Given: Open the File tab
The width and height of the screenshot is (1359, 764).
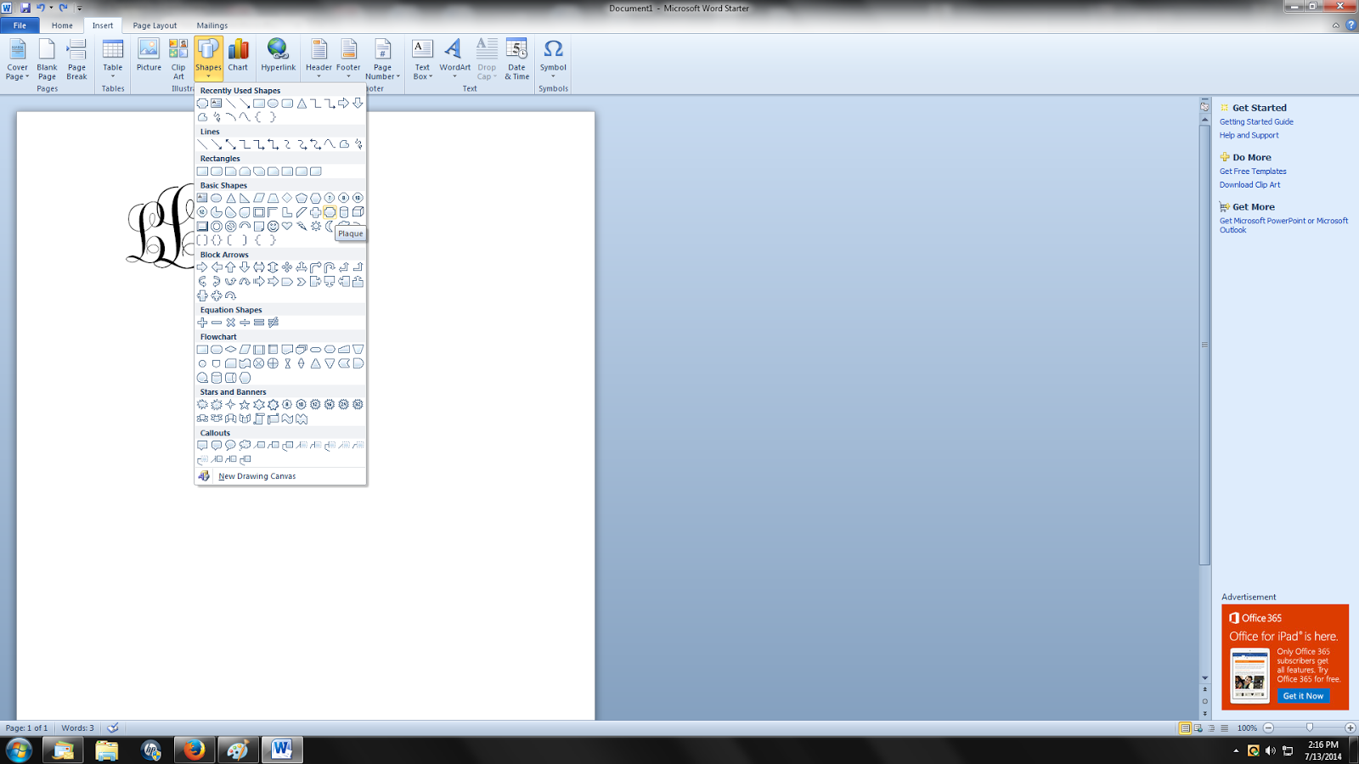Looking at the screenshot, I should tap(20, 25).
